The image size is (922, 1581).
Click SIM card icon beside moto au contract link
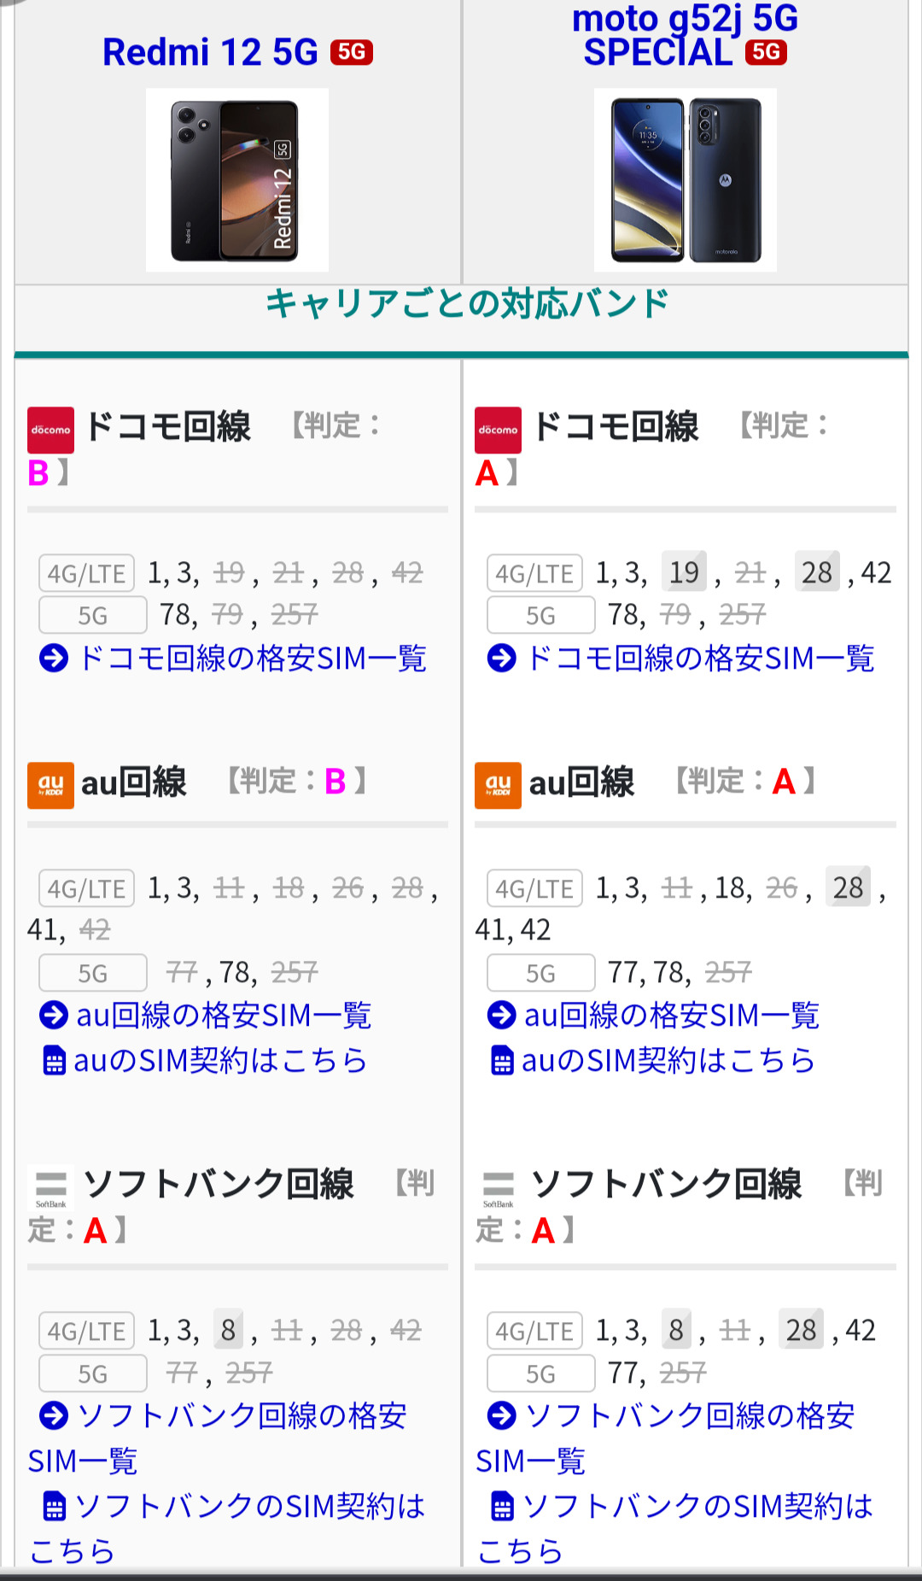pos(502,1061)
